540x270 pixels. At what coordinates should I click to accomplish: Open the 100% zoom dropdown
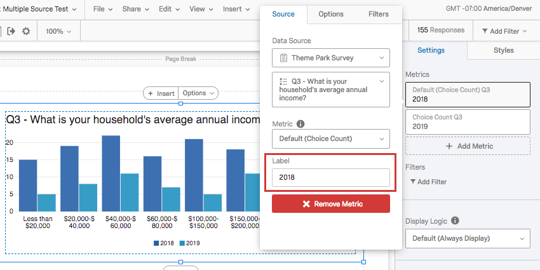pyautogui.click(x=58, y=31)
